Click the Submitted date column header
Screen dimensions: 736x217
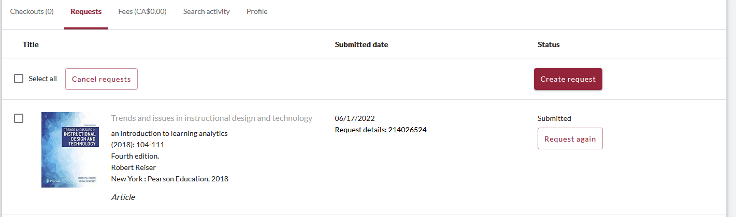[x=362, y=44]
